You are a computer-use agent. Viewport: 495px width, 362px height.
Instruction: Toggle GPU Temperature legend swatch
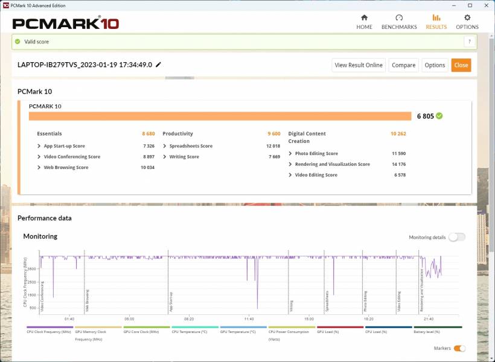243,327
